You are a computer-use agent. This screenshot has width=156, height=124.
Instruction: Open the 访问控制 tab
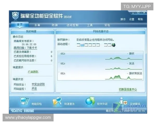point(73,25)
